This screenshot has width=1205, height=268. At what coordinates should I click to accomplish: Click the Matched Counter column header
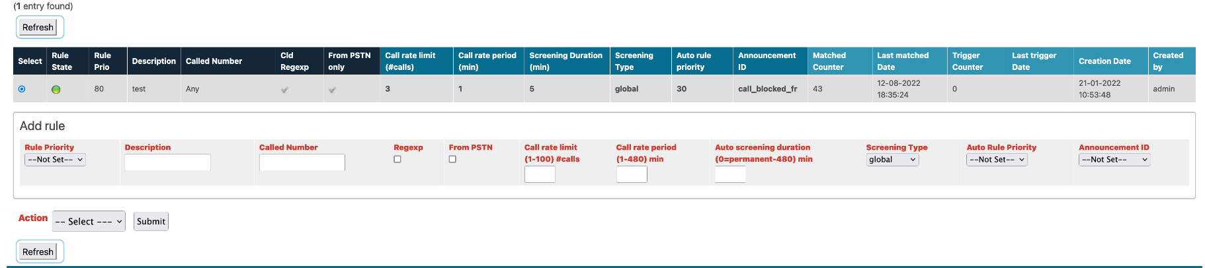pos(829,61)
